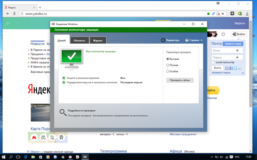Open the Action Center notification icon
257x160 pixels.
coord(231,157)
